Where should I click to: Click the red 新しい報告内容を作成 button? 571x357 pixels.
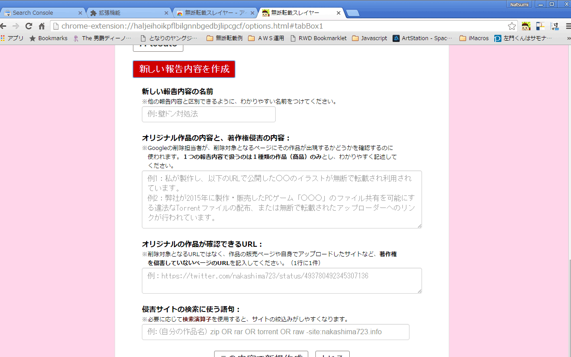click(x=184, y=69)
